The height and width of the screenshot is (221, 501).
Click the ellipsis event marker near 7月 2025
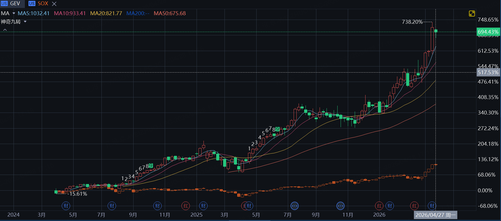pos(295,206)
